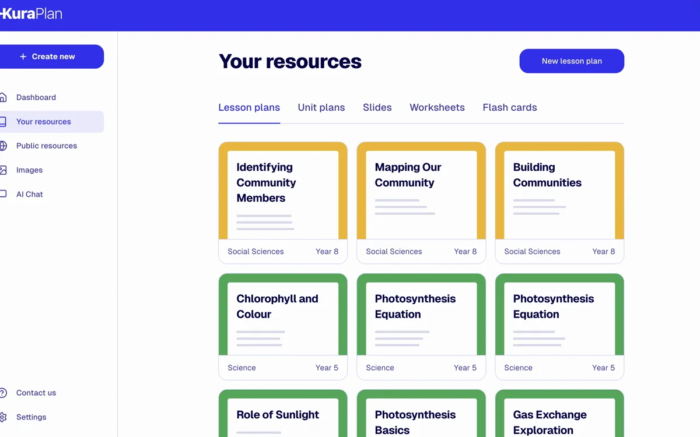700x437 pixels.
Task: Open Role of Sunlight lesson card
Action: tap(283, 414)
